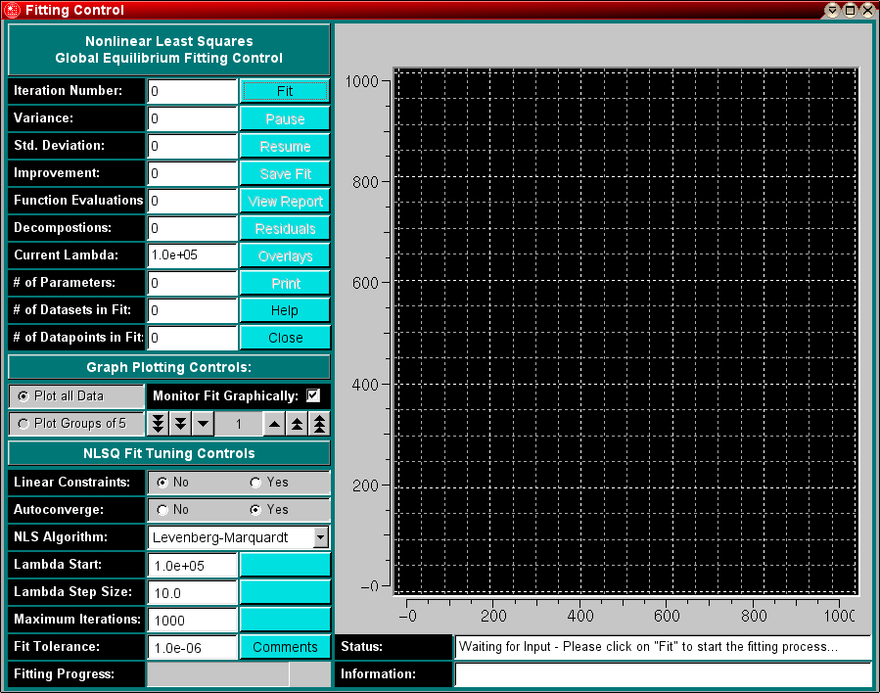Viewport: 880px width, 693px height.
Task: Click the title bar shade arrow icon
Action: pyautogui.click(x=833, y=10)
